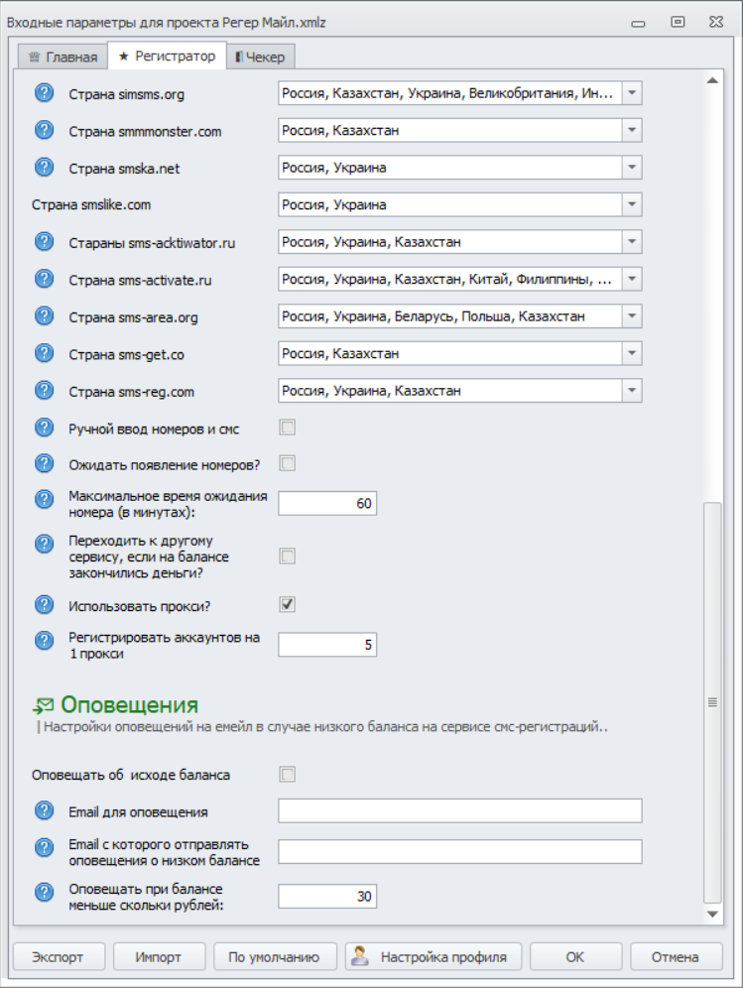This screenshot has height=988, width=743.
Task: Expand the Страна sms-reg.com dropdown arrow
Action: click(632, 391)
